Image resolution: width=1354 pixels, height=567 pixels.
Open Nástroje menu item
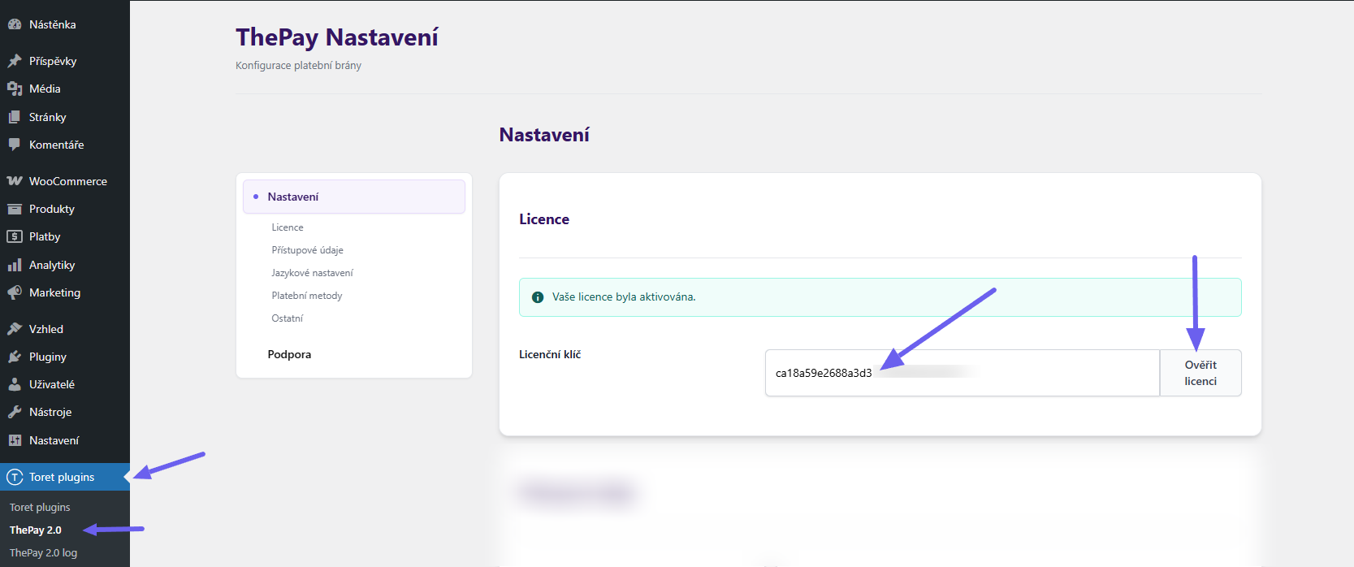[65, 412]
